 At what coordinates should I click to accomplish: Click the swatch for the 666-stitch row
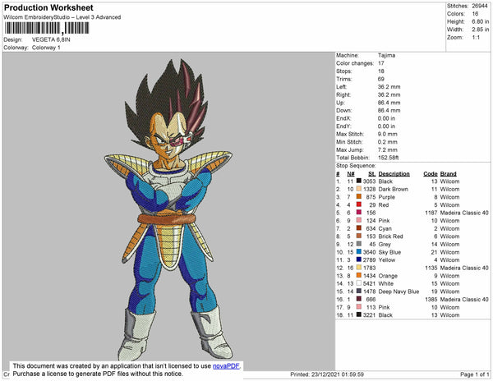[x=359, y=299]
